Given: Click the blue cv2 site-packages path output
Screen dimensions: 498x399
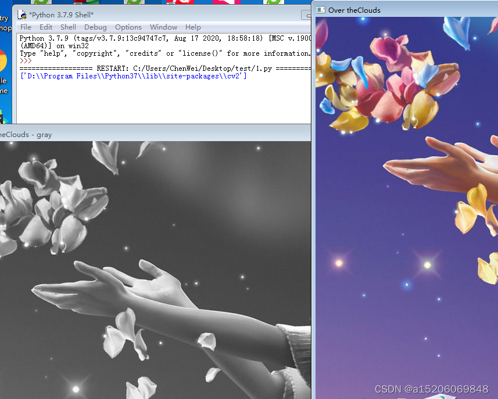Looking at the screenshot, I should [133, 76].
